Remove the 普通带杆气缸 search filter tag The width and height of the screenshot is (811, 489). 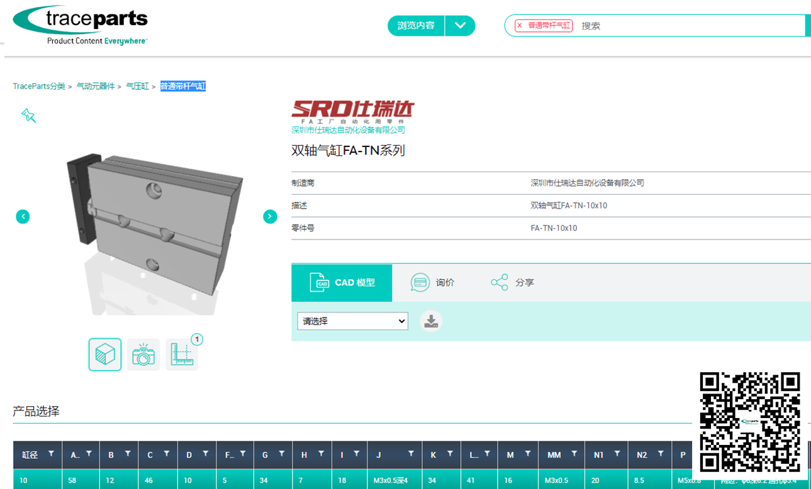(520, 26)
